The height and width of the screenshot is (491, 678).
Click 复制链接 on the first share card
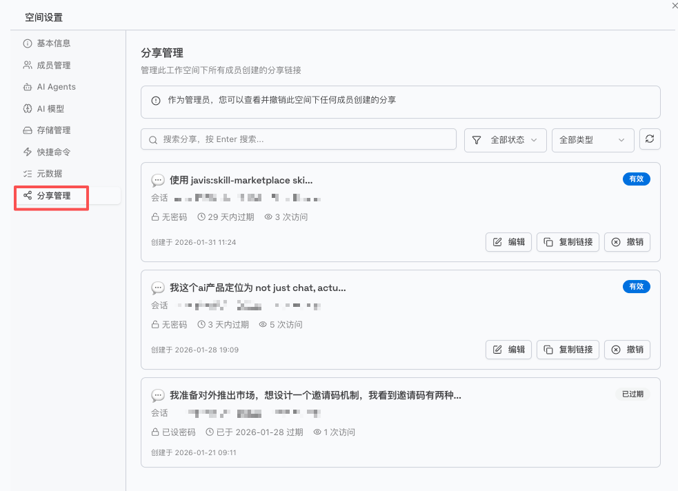click(x=568, y=242)
